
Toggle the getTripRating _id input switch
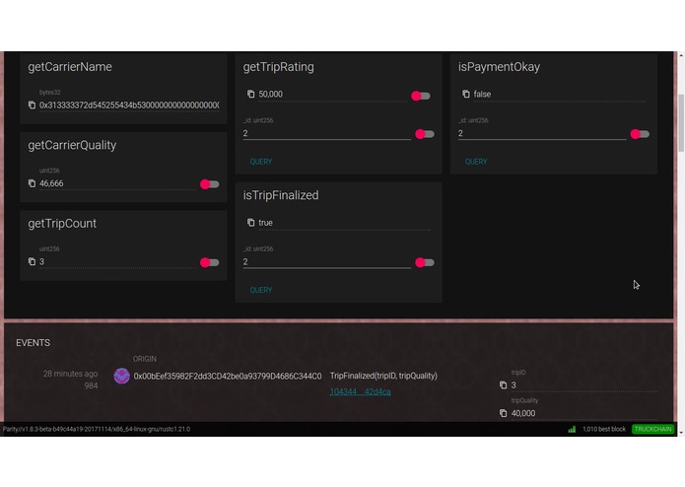click(425, 134)
